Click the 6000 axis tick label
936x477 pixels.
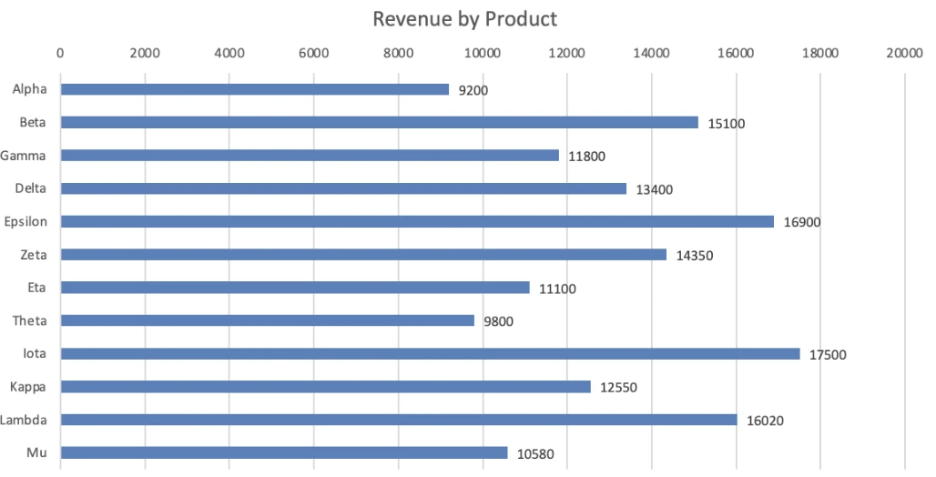[314, 53]
